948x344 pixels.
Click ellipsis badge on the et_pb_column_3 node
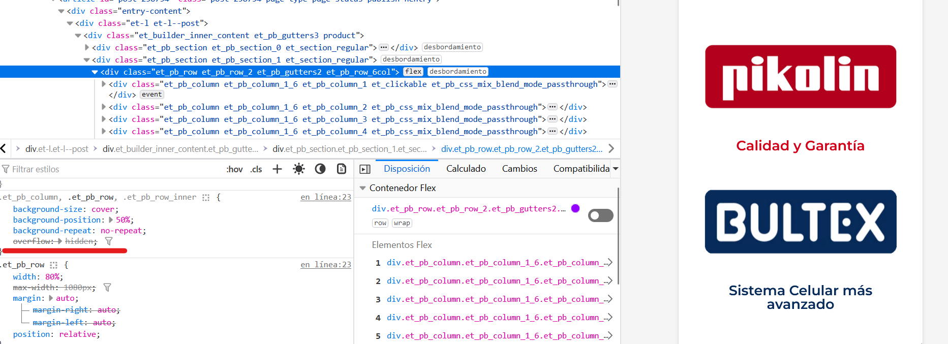point(553,119)
